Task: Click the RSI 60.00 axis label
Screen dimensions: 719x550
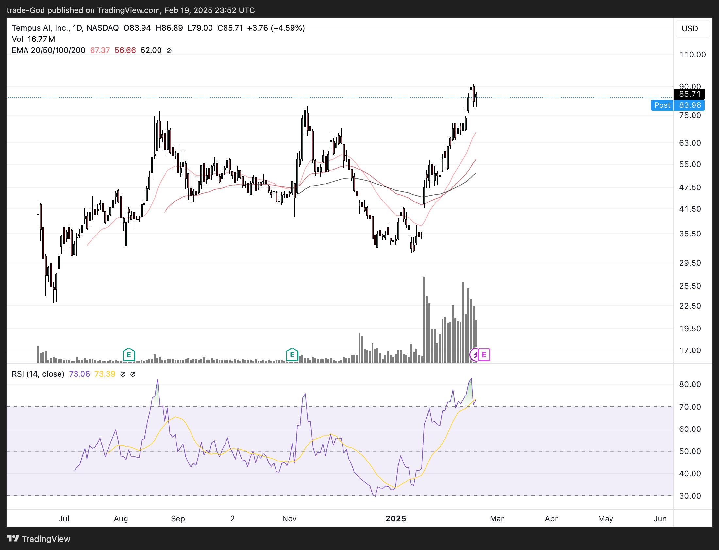Action: 690,429
